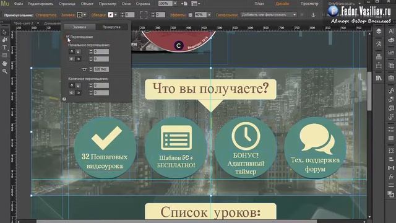Open the fx Effects panel icon

pos(391,177)
